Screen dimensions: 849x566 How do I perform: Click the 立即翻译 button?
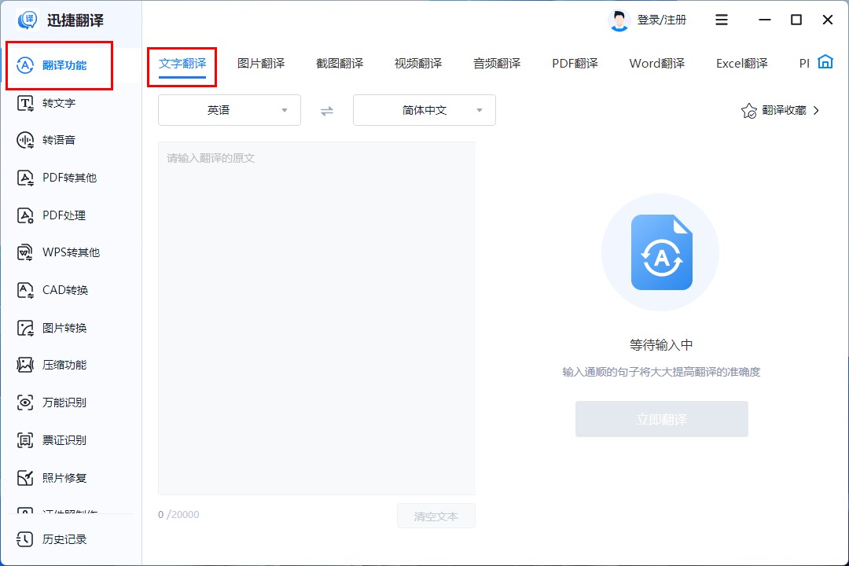point(661,419)
